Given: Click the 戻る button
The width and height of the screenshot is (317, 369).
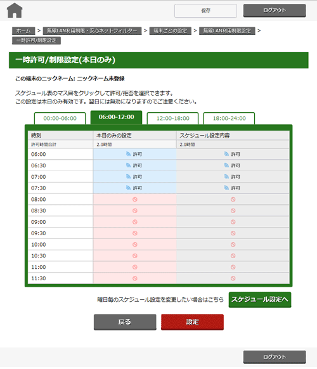Looking at the screenshot, I should [125, 322].
